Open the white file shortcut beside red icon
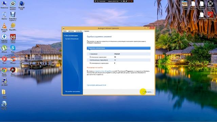 point(202,16)
